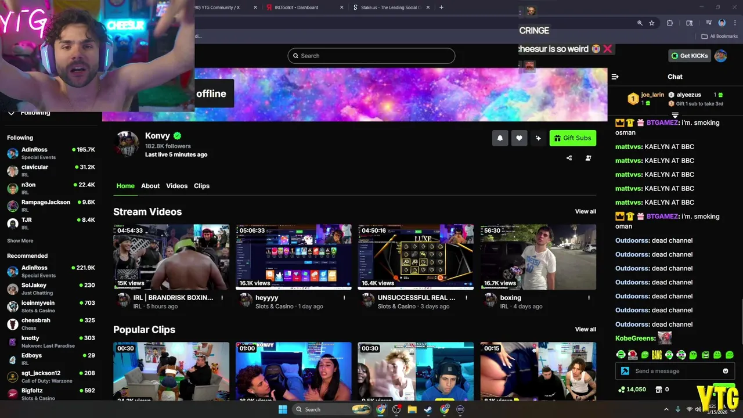Open the Videos tab
The image size is (743, 418).
click(x=177, y=186)
